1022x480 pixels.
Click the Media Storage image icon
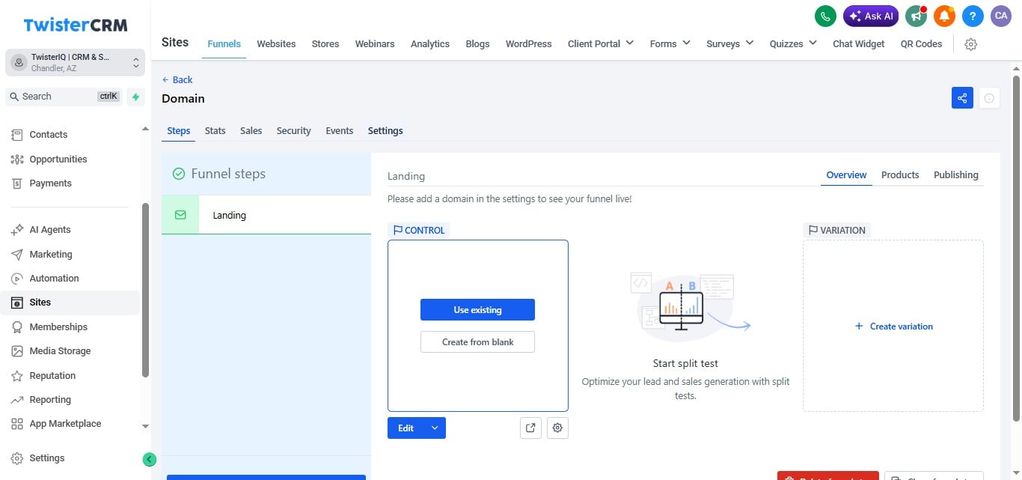pos(17,351)
